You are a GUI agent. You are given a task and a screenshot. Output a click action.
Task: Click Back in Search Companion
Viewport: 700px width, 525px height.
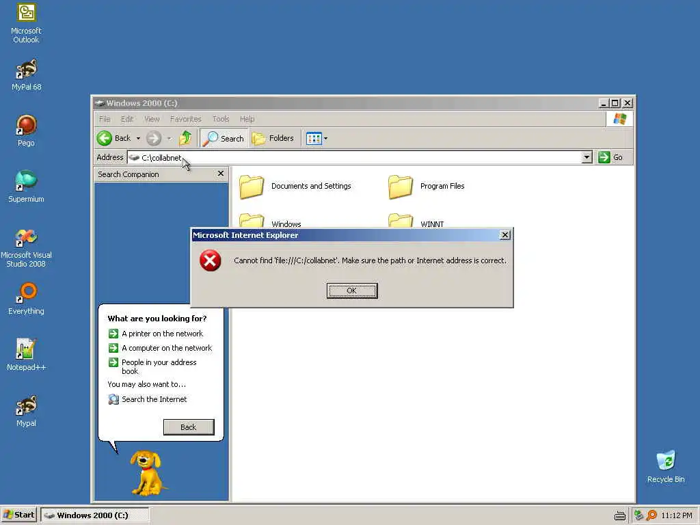click(189, 427)
